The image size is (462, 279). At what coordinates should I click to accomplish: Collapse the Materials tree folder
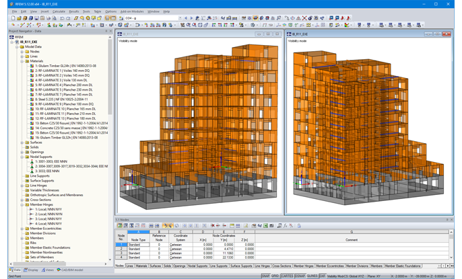click(x=22, y=61)
